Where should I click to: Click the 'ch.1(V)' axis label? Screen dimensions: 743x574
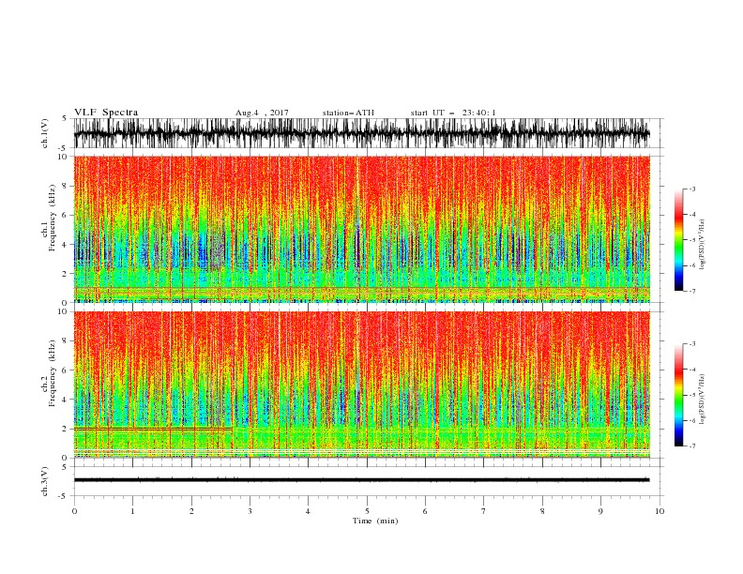tap(45, 133)
